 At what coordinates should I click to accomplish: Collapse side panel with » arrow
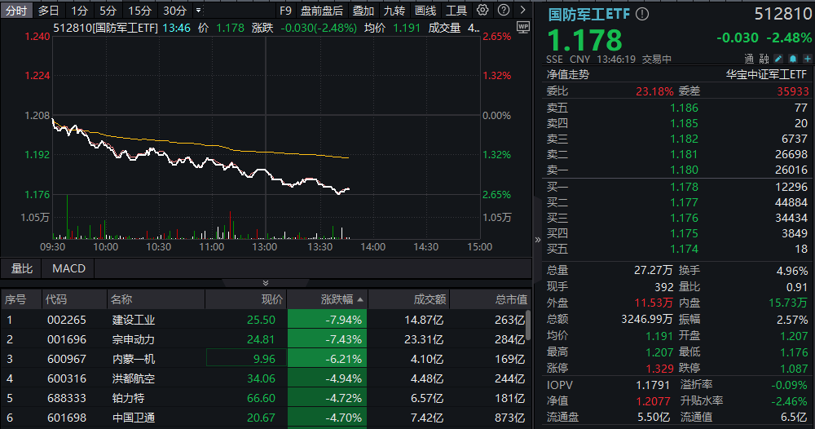point(537,240)
